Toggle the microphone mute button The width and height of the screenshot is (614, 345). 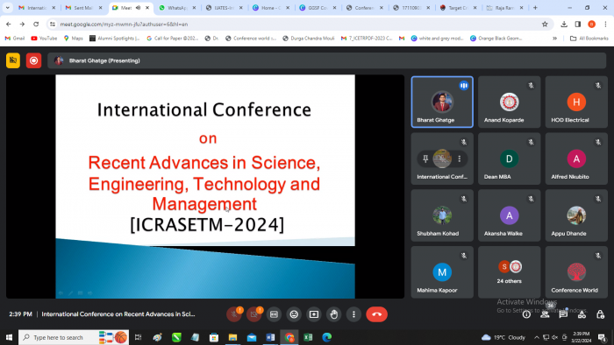point(234,314)
